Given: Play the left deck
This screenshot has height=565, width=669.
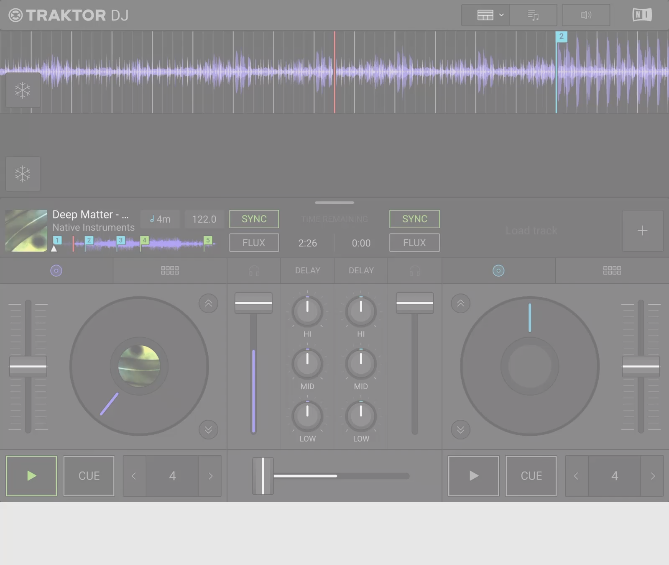Looking at the screenshot, I should 31,476.
